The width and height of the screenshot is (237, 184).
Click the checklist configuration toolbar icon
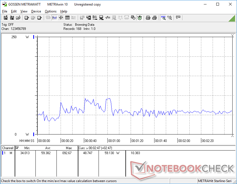coord(95,18)
